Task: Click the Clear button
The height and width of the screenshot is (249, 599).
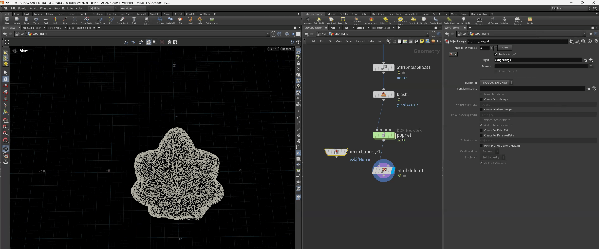Action: tap(504, 48)
